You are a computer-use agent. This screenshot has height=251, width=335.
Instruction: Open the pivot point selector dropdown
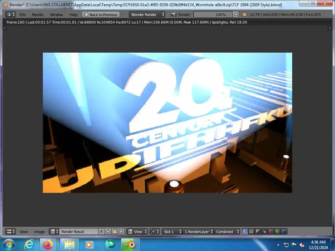tap(155, 232)
